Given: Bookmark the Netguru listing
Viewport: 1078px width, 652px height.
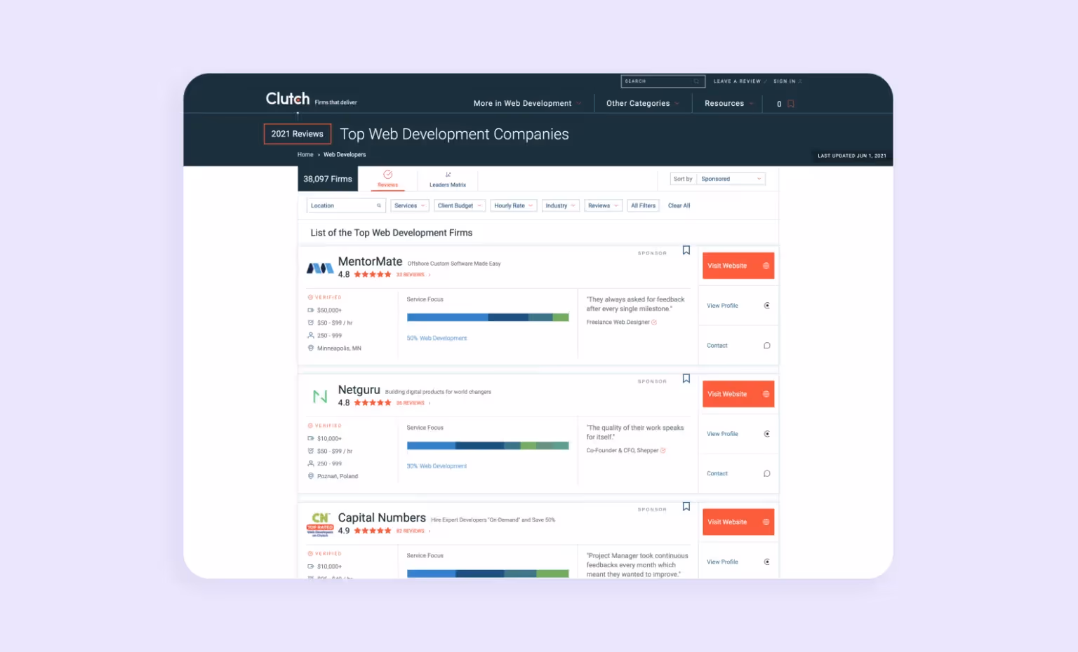Looking at the screenshot, I should pyautogui.click(x=686, y=379).
